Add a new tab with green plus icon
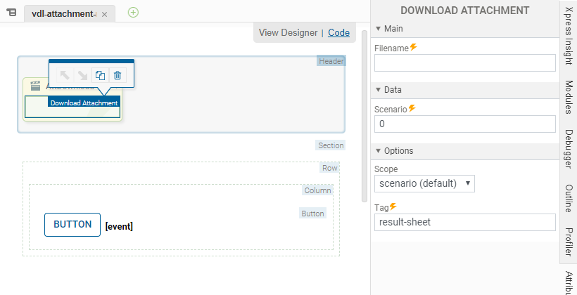Screen dimensions: 577x295 [133, 12]
